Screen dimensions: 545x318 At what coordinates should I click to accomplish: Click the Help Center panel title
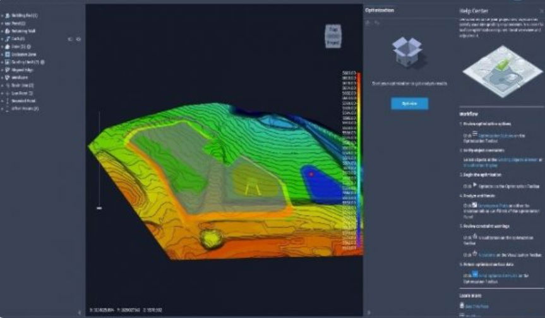tap(474, 11)
